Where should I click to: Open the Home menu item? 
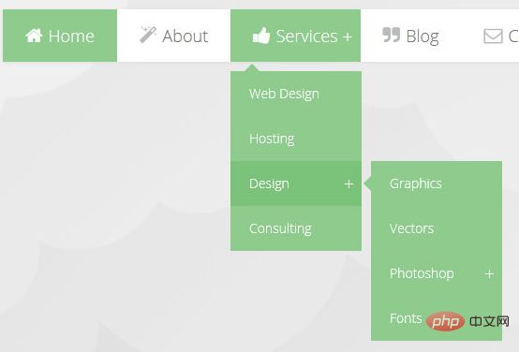point(60,36)
